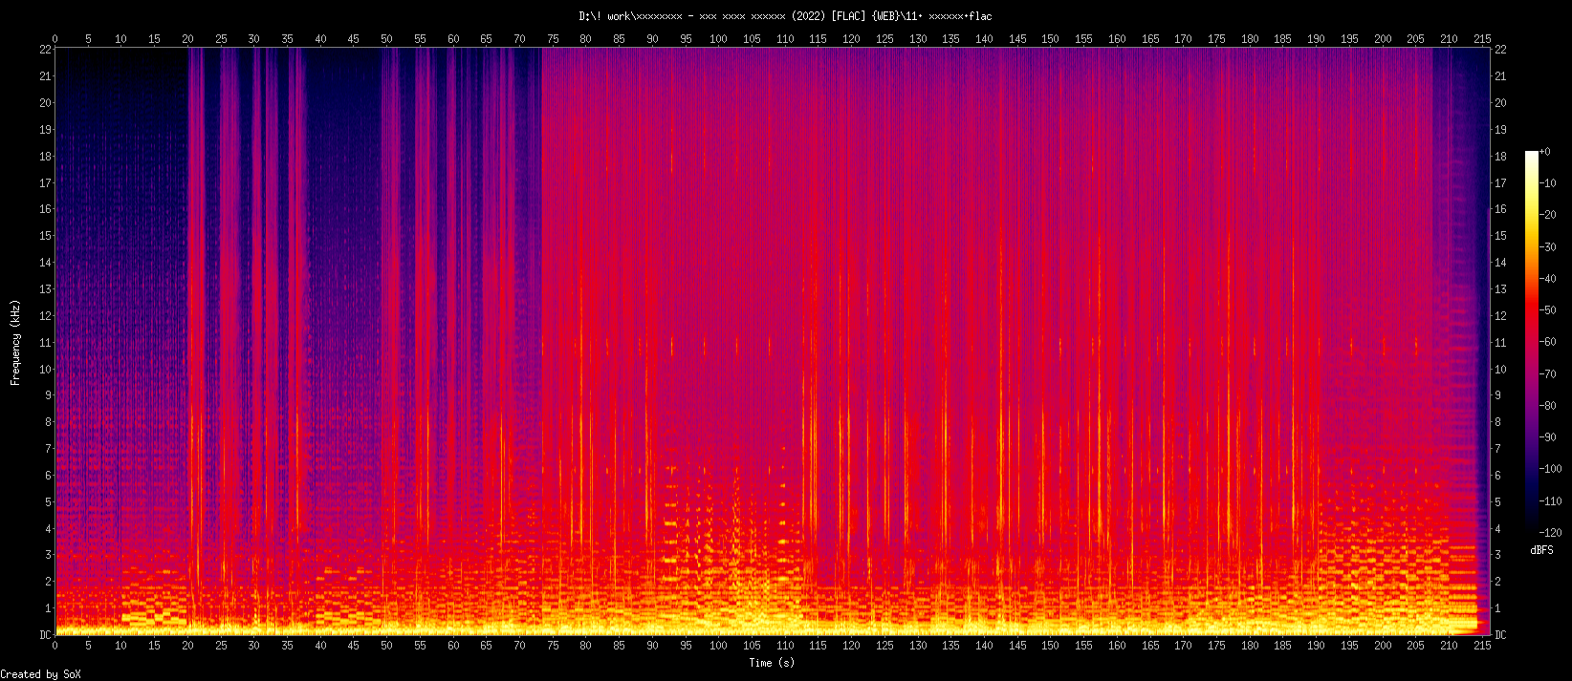Click the 11 kHz label on right axis

pyautogui.click(x=1500, y=342)
